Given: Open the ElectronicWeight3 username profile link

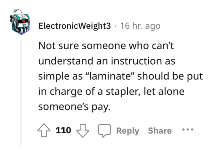Looking at the screenshot, I should coord(74,26).
